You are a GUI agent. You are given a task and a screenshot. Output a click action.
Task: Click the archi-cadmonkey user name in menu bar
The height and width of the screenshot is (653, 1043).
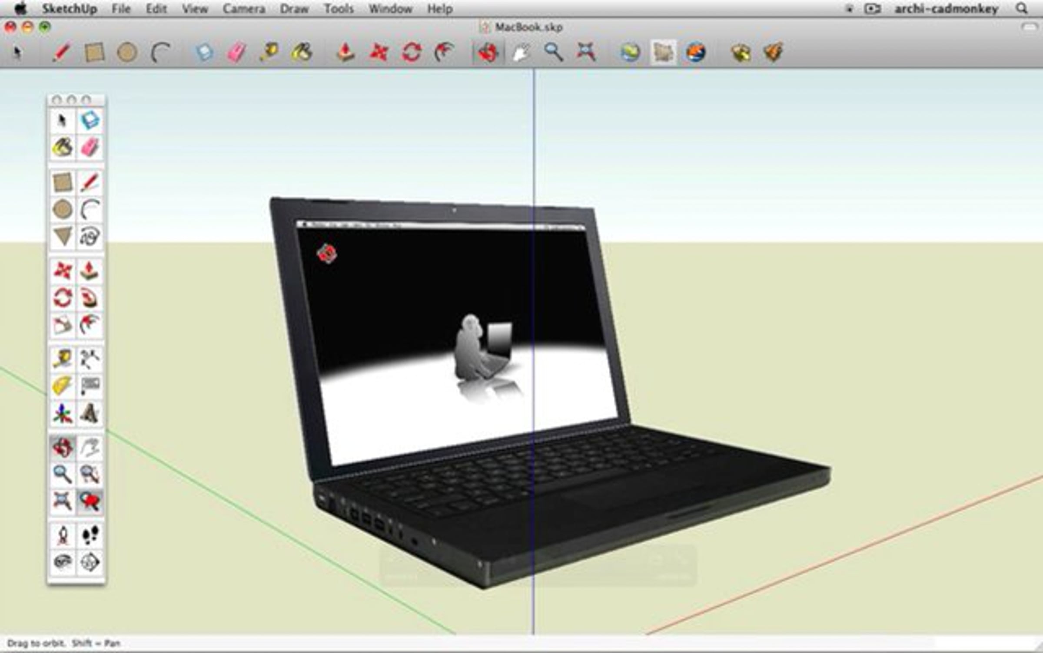pyautogui.click(x=946, y=9)
